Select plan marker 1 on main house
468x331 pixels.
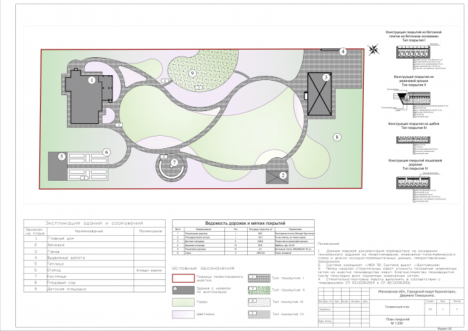92,80
